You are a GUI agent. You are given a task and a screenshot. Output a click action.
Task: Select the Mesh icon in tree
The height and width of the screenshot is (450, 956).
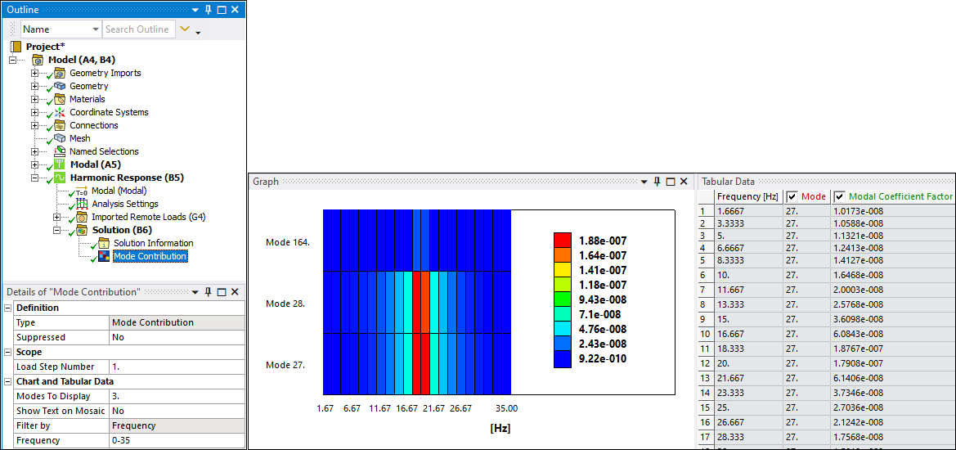(60, 138)
